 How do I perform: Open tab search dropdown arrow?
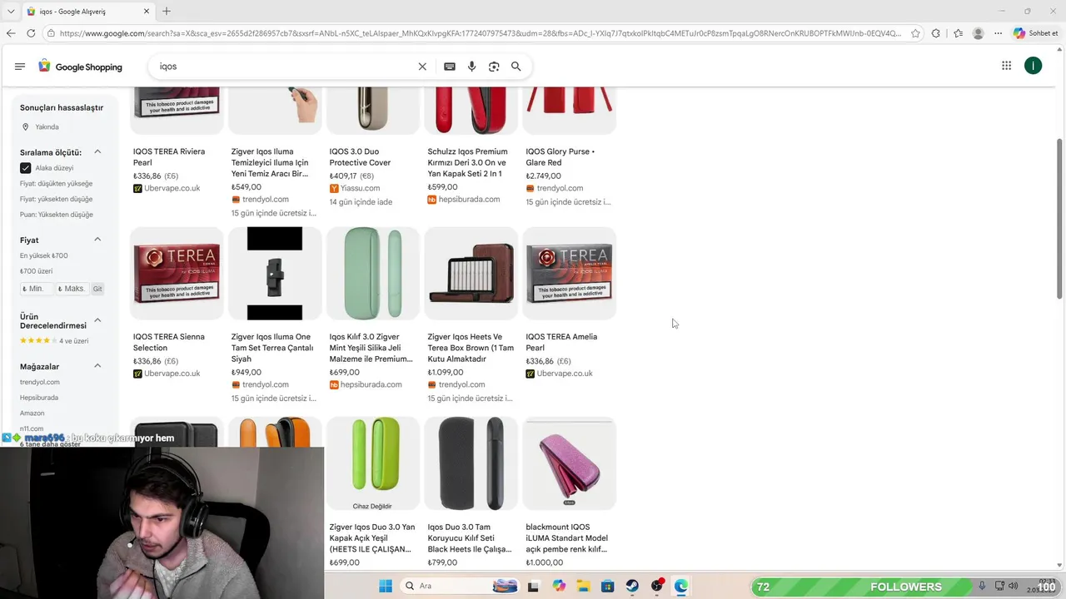[11, 11]
